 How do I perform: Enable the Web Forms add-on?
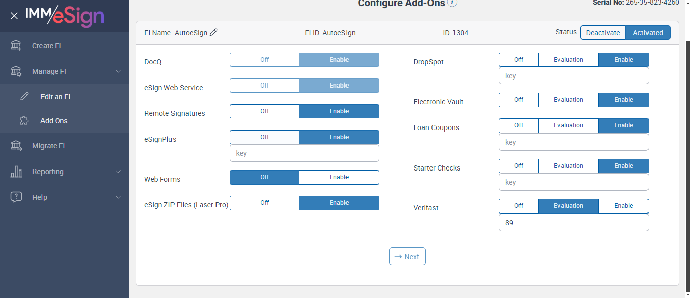(x=339, y=177)
